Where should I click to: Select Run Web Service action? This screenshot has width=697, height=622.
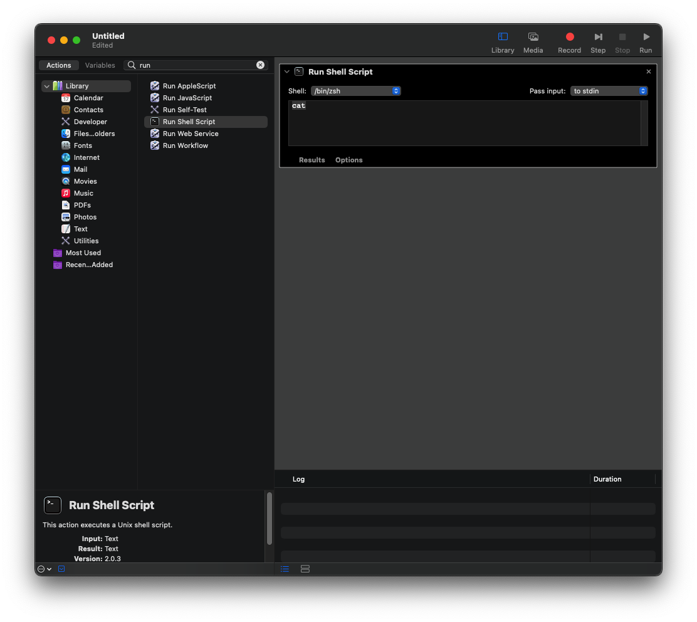(191, 134)
